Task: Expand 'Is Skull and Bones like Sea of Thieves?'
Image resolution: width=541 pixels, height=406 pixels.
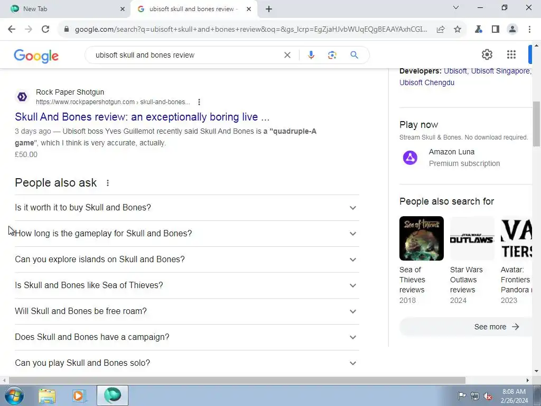Action: [187, 285]
